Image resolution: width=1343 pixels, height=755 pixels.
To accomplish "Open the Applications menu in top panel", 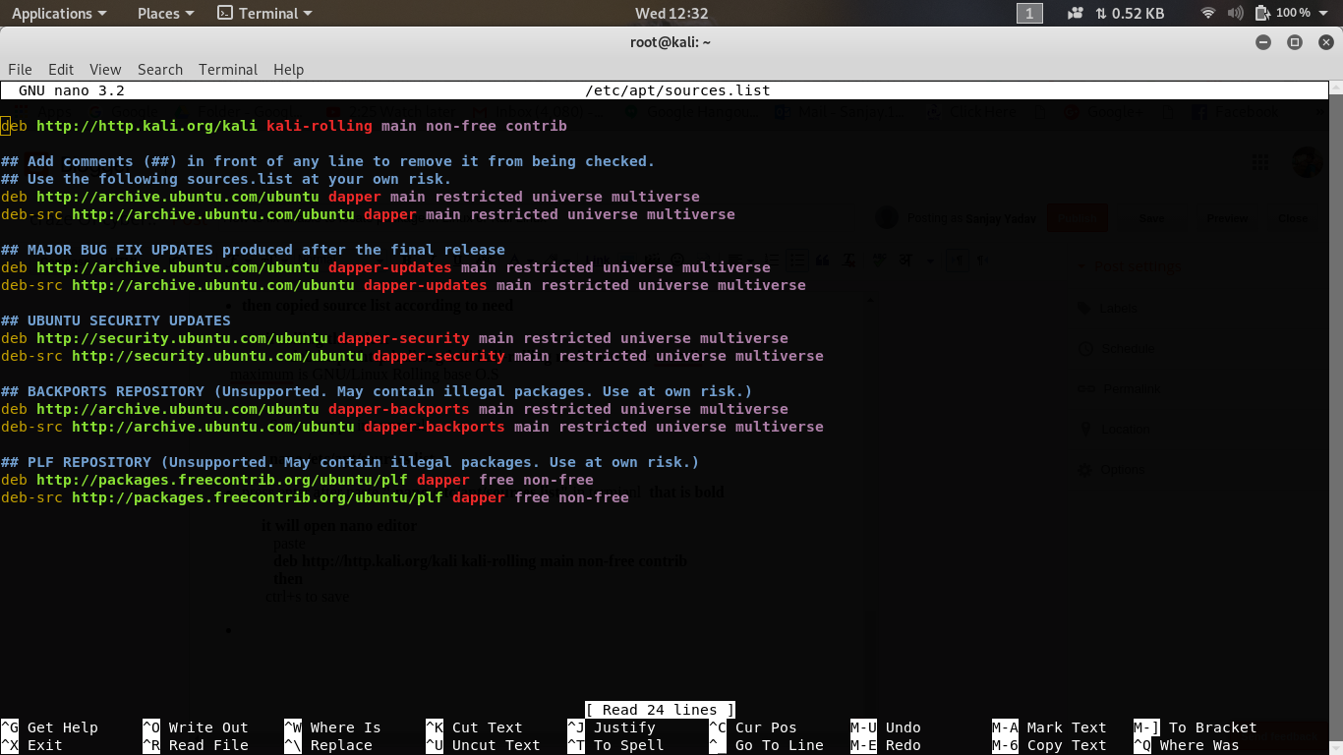I will [x=59, y=13].
